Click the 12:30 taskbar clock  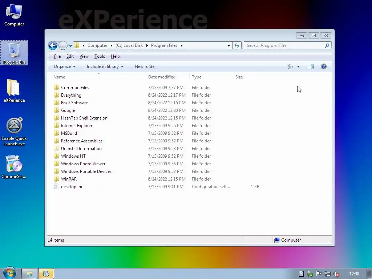(x=354, y=274)
